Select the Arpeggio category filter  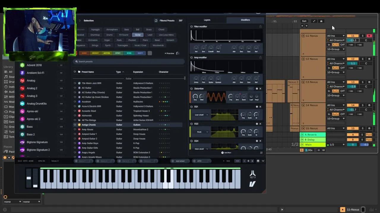click(95, 30)
